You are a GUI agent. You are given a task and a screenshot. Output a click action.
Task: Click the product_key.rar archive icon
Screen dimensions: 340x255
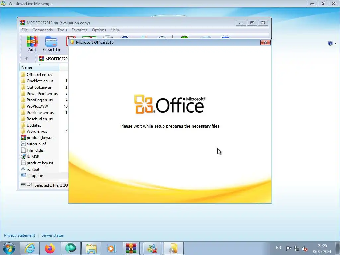coord(23,137)
